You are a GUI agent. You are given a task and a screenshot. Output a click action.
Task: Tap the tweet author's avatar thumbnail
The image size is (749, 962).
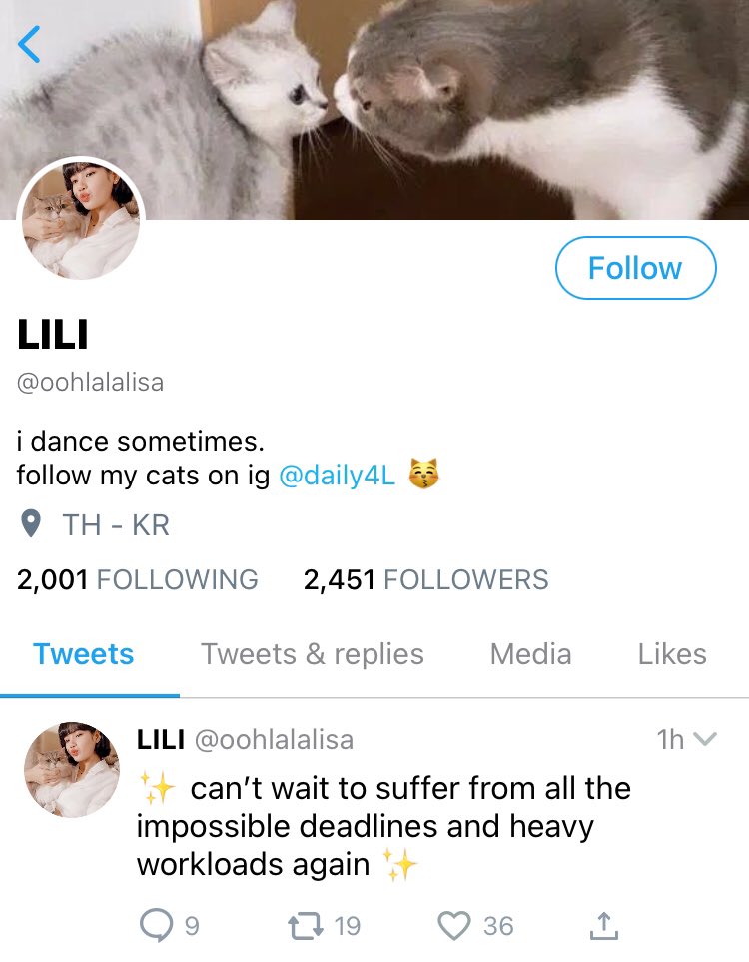click(x=72, y=770)
